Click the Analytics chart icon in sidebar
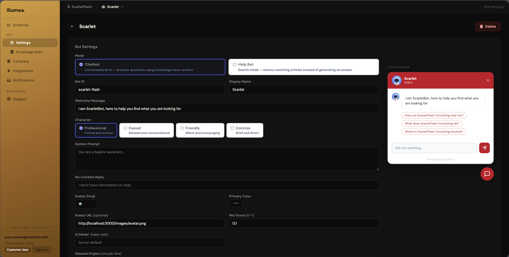This screenshot has width=509, height=257. tap(9, 25)
